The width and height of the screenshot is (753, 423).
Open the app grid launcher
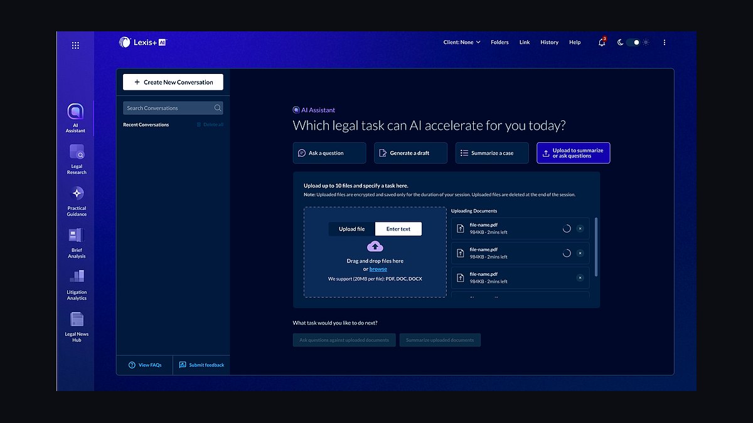75,45
